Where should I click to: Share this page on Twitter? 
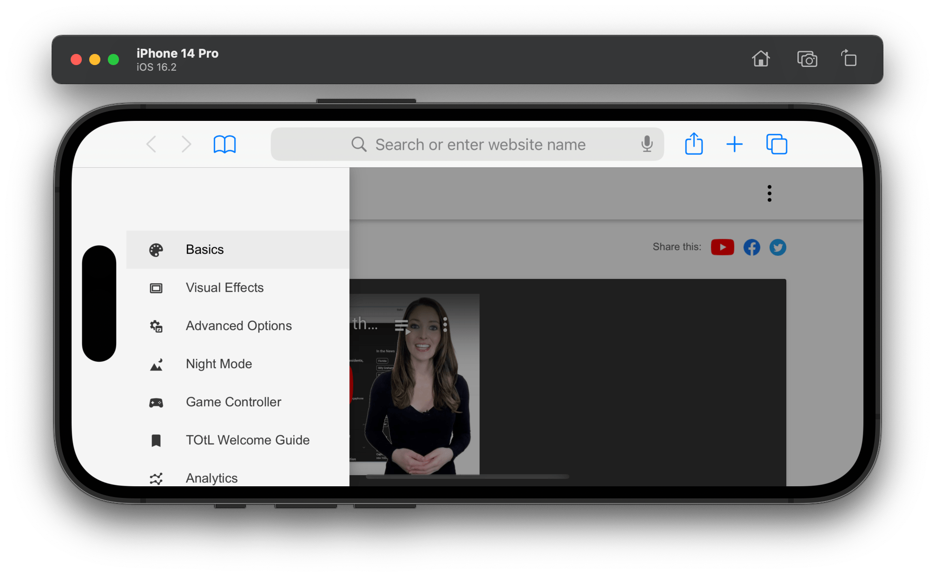point(777,248)
